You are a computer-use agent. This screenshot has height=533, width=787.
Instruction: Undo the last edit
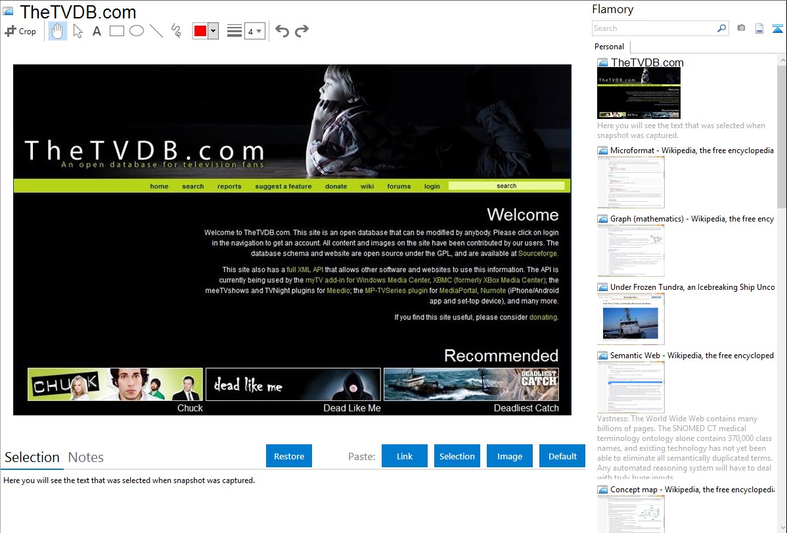[x=282, y=31]
